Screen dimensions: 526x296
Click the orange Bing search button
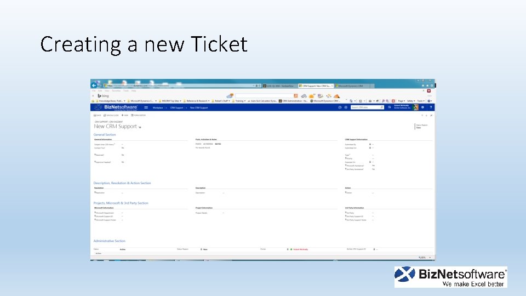click(295, 95)
